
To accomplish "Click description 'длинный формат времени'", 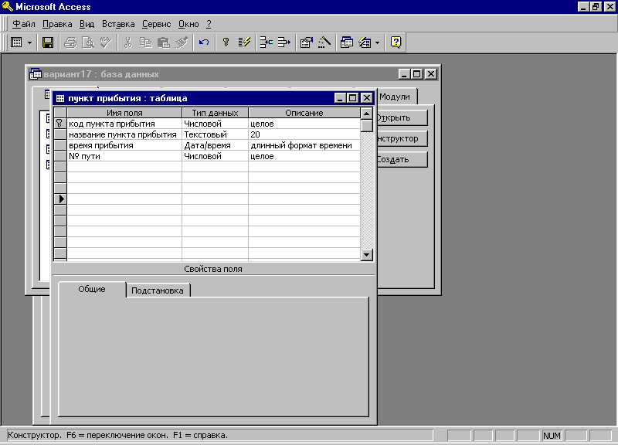I will [304, 145].
